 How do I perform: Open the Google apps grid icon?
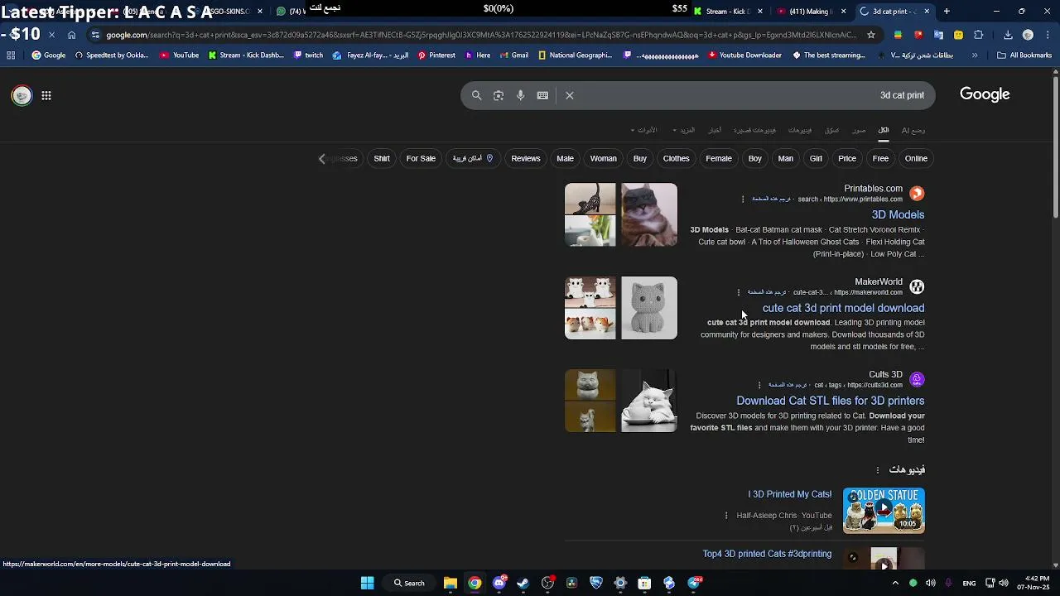[x=46, y=95]
